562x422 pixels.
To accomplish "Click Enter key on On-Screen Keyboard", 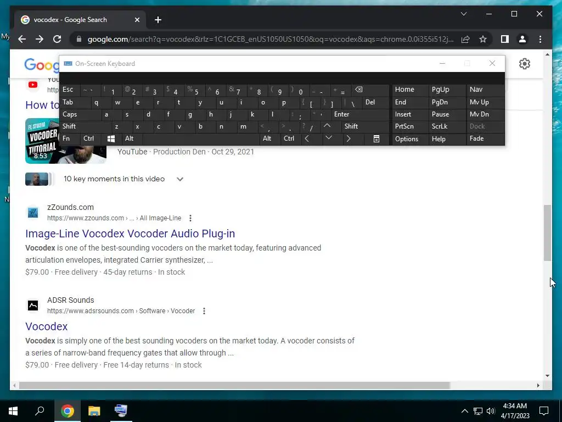I will 360,114.
